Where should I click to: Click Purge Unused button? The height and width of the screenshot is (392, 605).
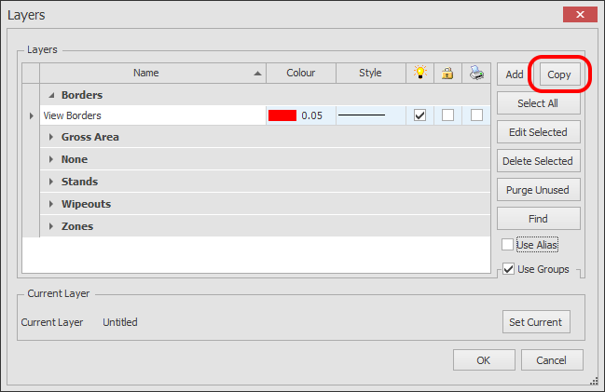538,190
